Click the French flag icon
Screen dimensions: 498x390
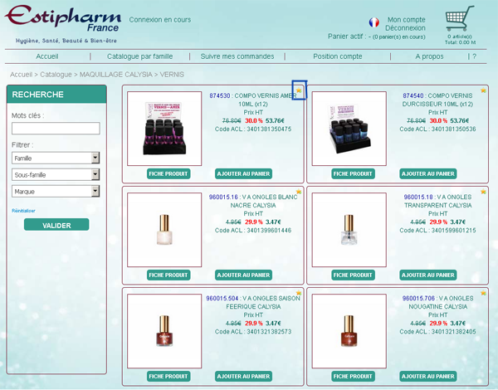coord(373,22)
